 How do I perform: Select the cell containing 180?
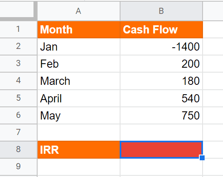pyautogui.click(x=161, y=81)
